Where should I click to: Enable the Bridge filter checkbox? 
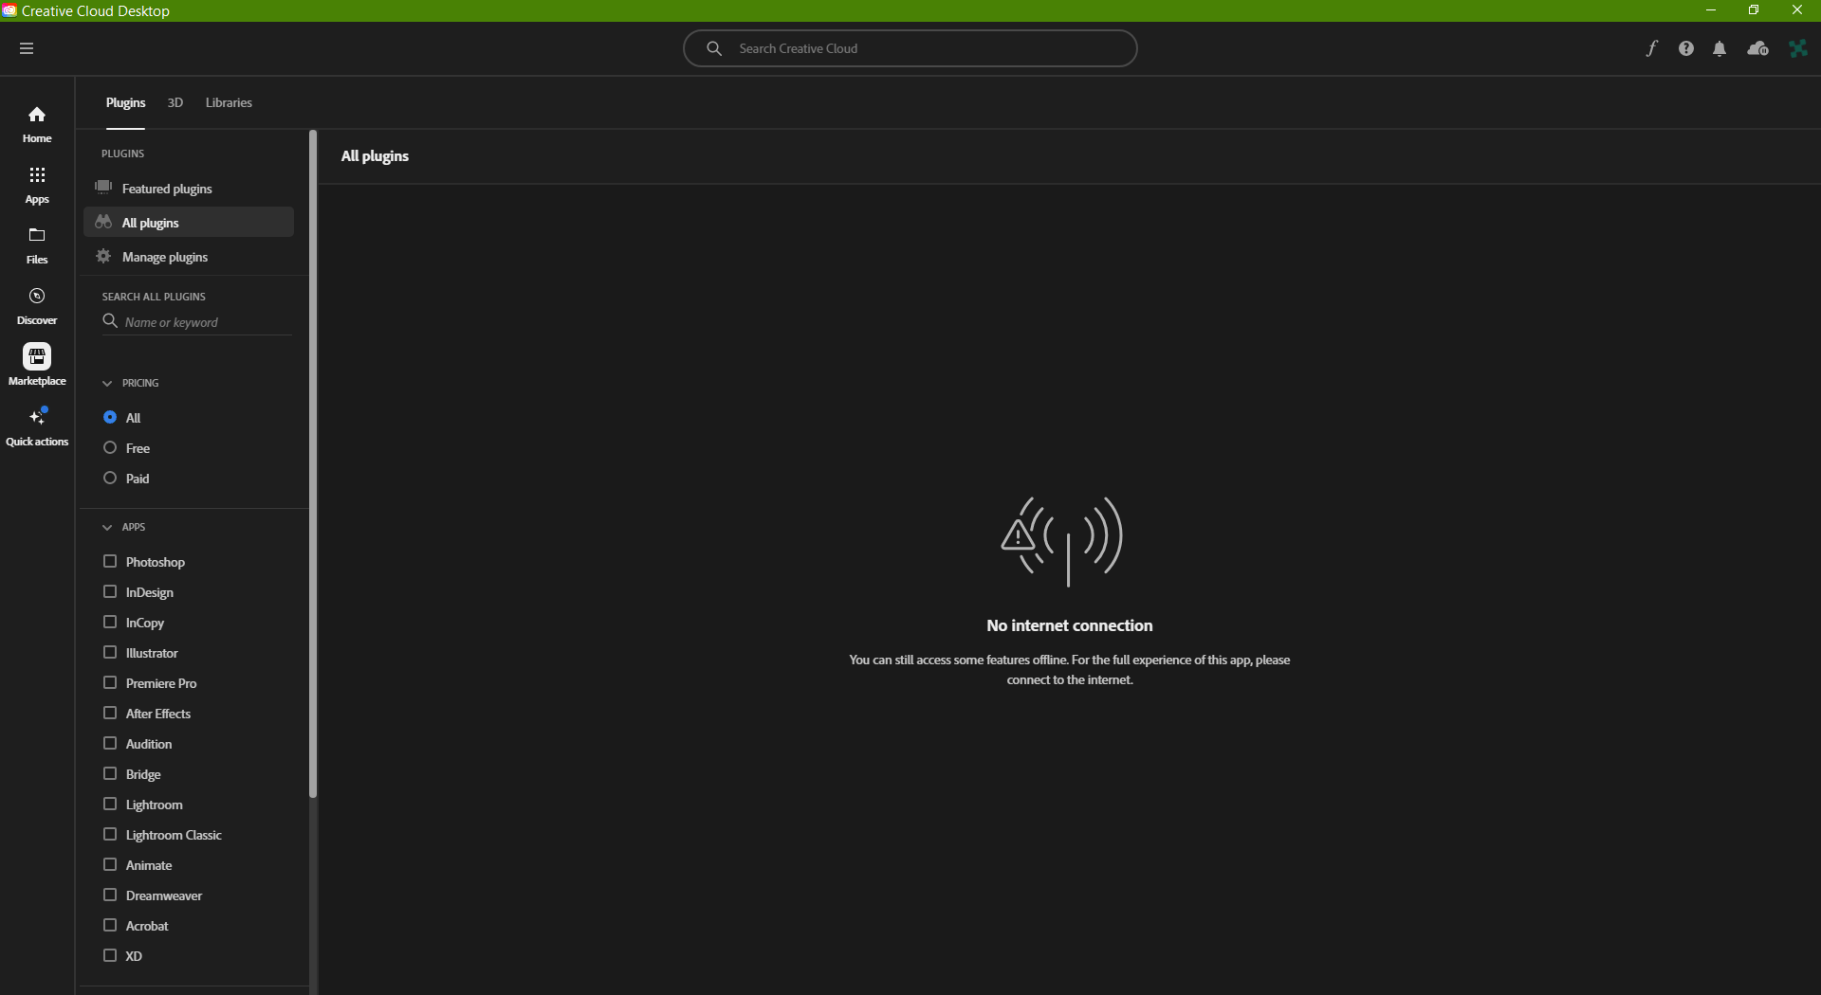click(x=110, y=773)
